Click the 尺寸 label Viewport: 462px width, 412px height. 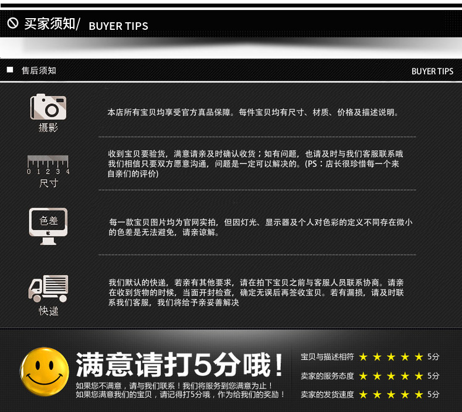click(x=49, y=183)
